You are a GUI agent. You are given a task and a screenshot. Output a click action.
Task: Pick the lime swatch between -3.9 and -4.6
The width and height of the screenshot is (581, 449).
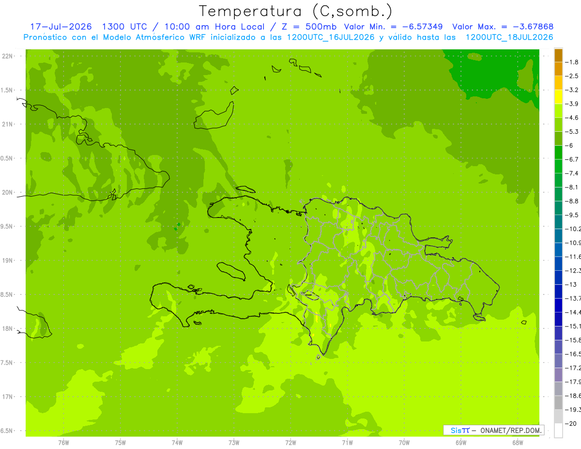click(558, 111)
